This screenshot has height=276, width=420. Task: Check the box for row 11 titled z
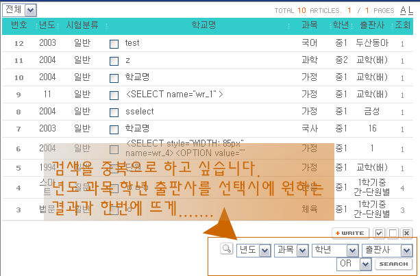[x=114, y=61]
